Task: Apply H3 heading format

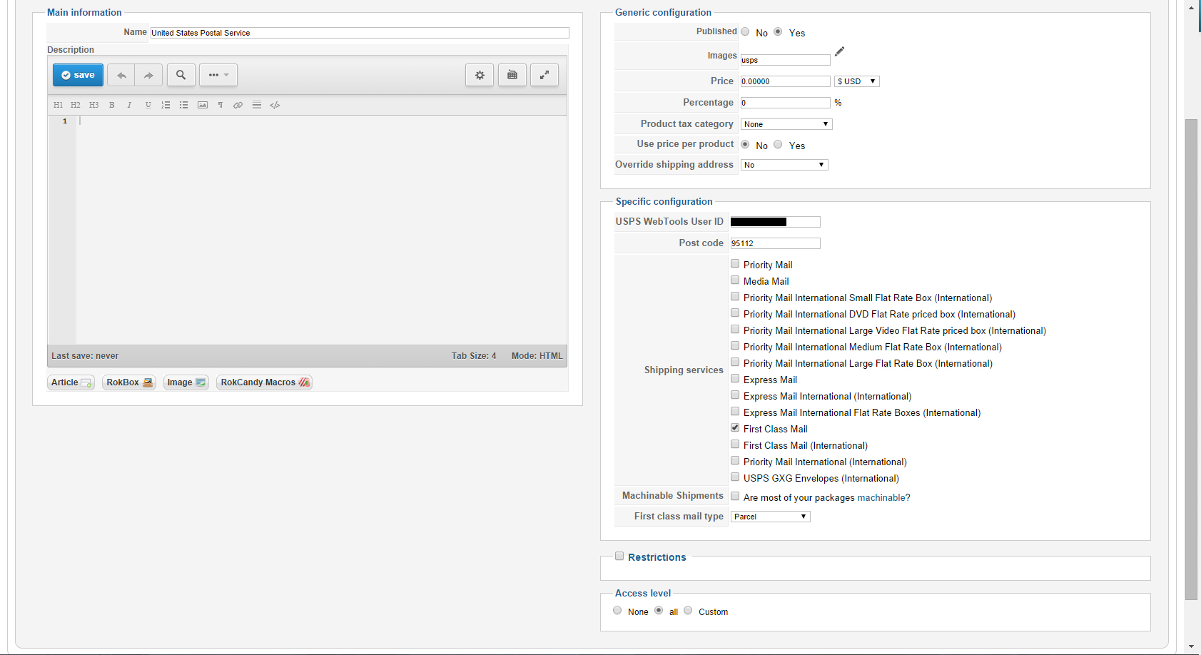Action: 93,105
